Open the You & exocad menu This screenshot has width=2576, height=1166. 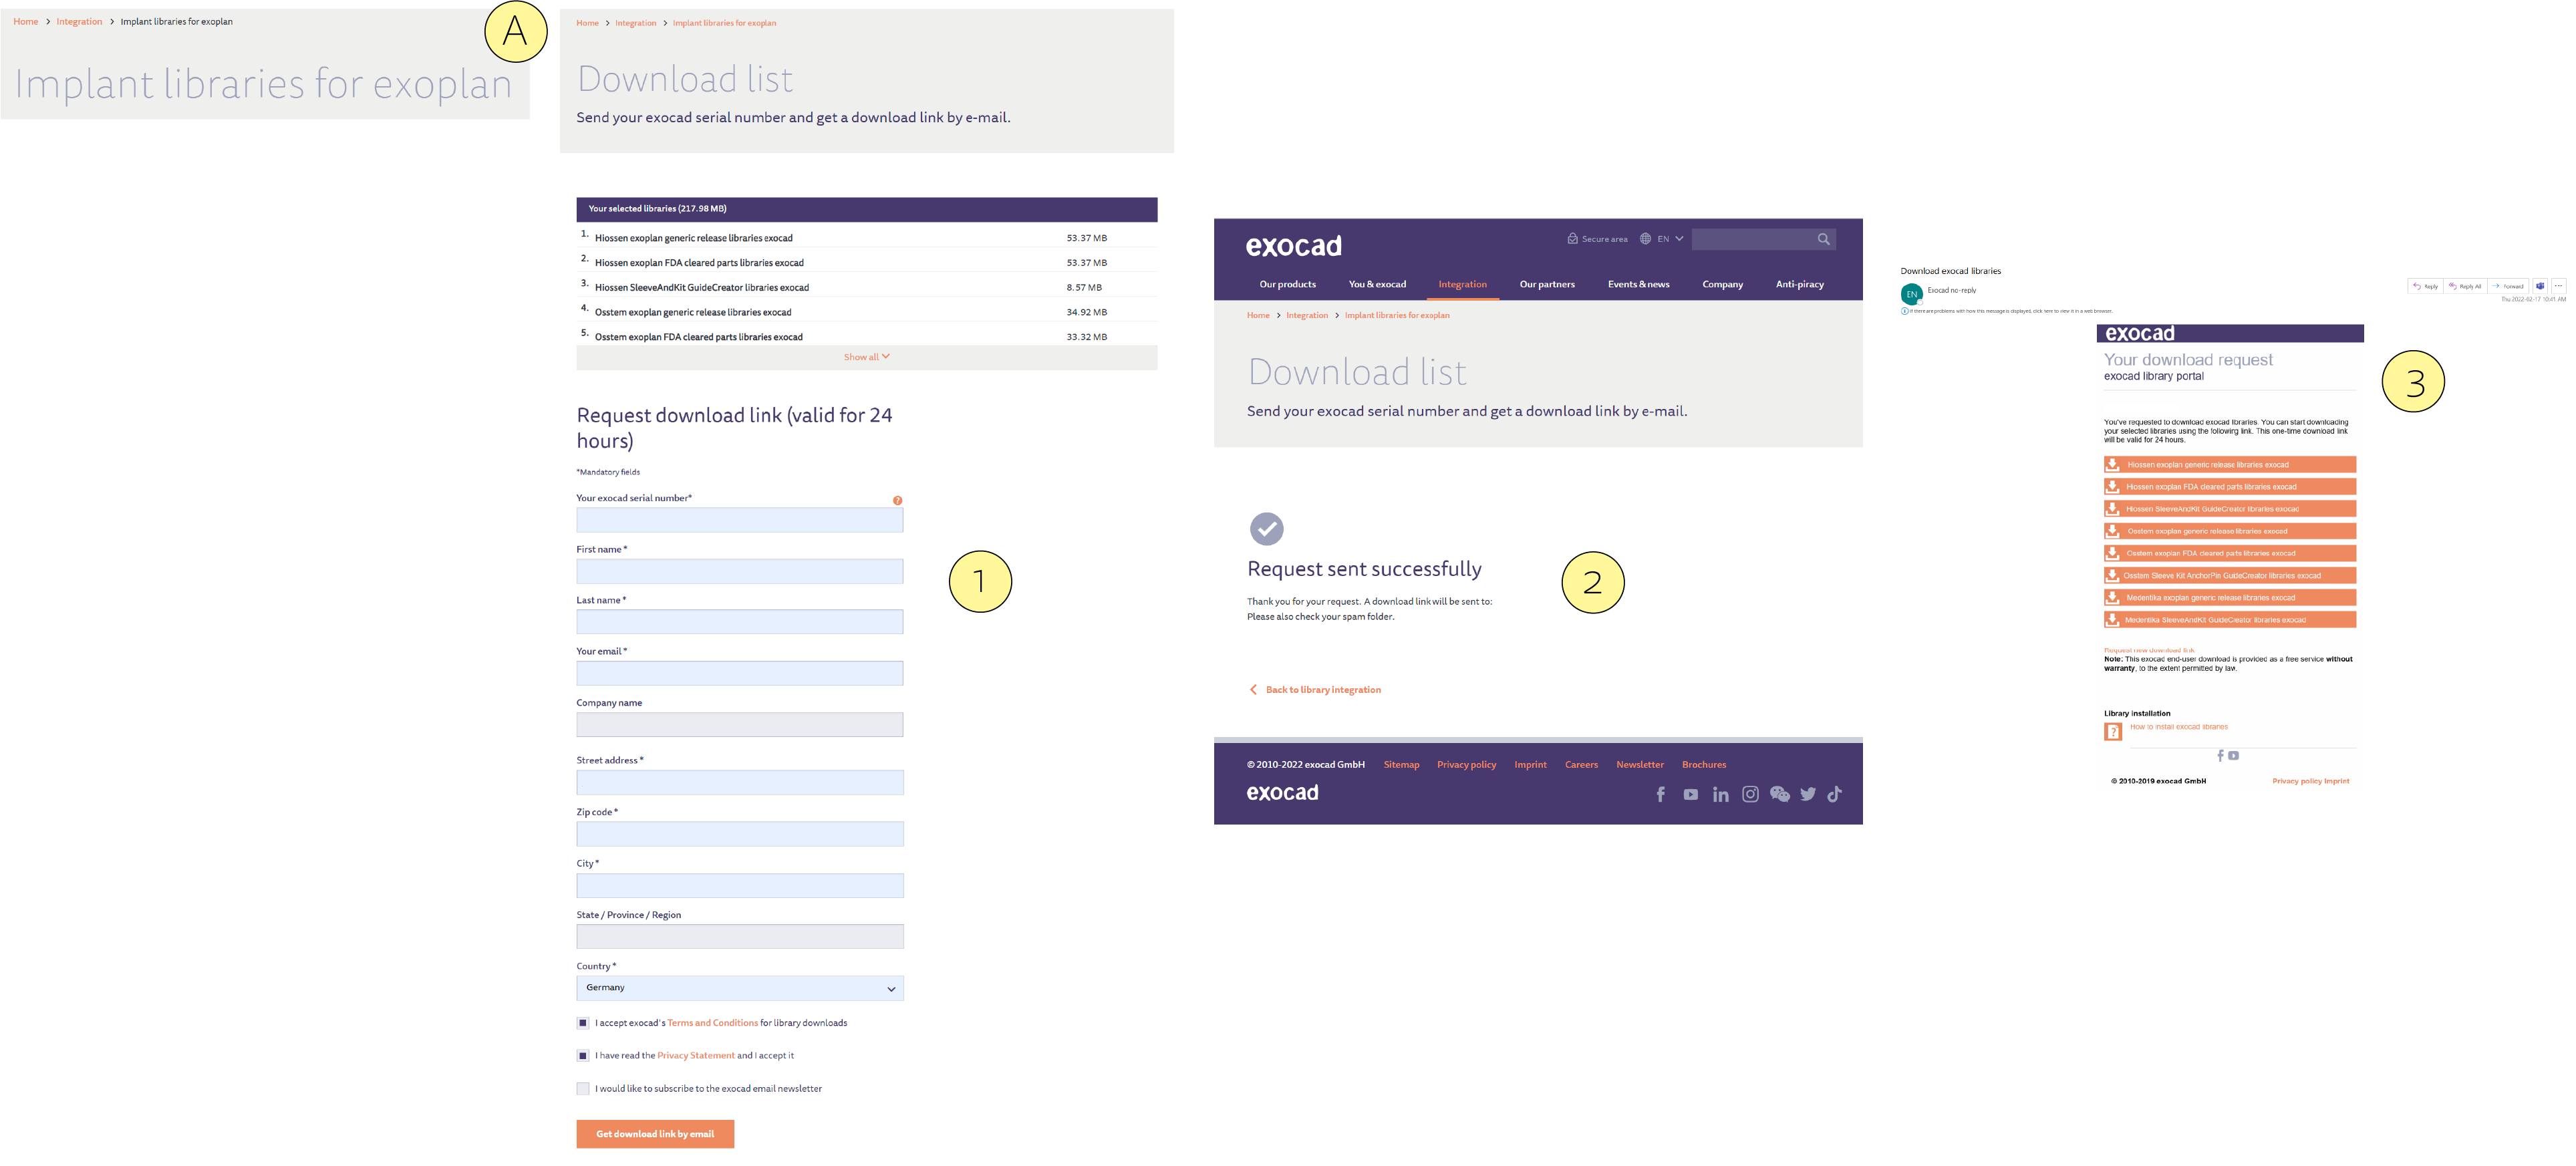click(x=1377, y=285)
